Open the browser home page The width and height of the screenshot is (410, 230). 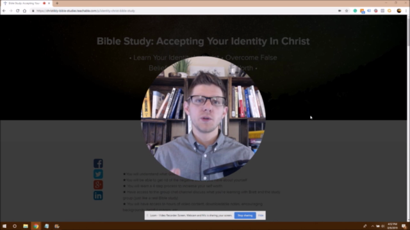24,11
